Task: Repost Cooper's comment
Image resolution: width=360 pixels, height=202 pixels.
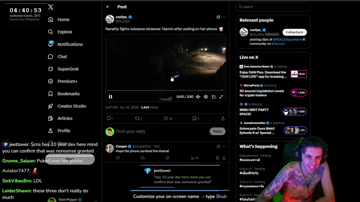Action: point(143,158)
